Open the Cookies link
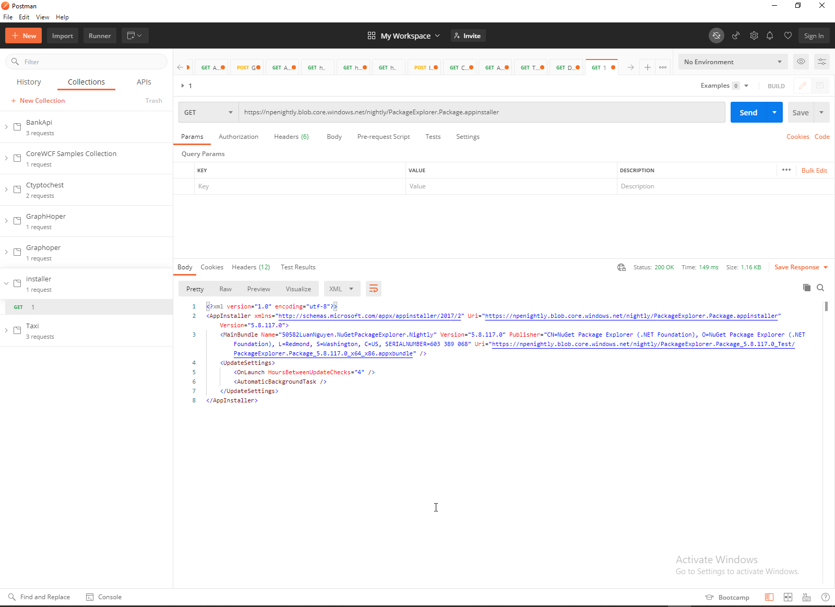The height and width of the screenshot is (607, 835). pos(798,137)
